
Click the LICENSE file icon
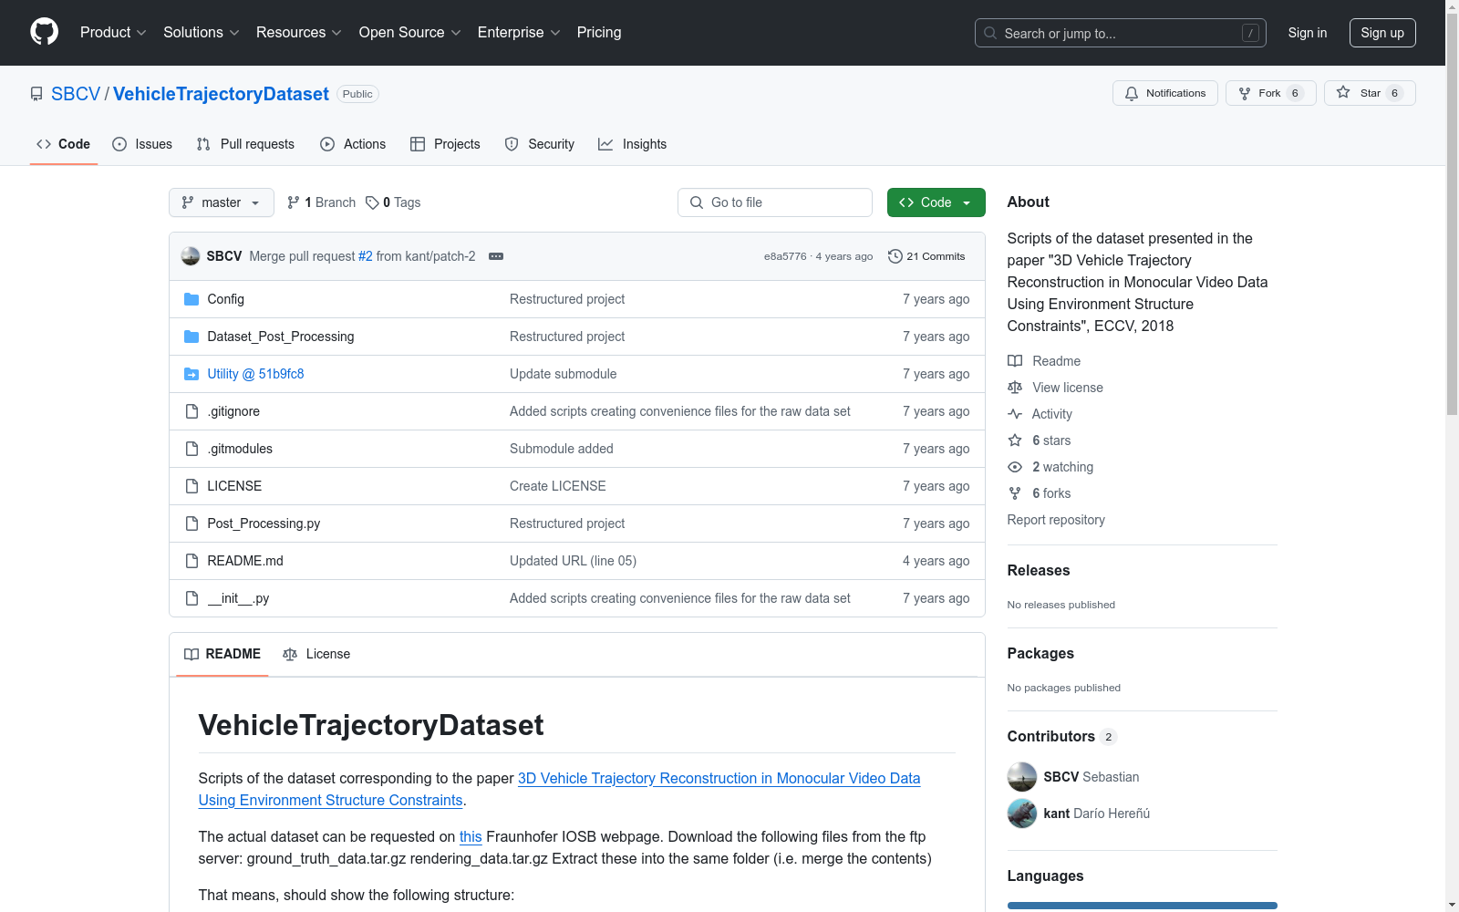(191, 486)
